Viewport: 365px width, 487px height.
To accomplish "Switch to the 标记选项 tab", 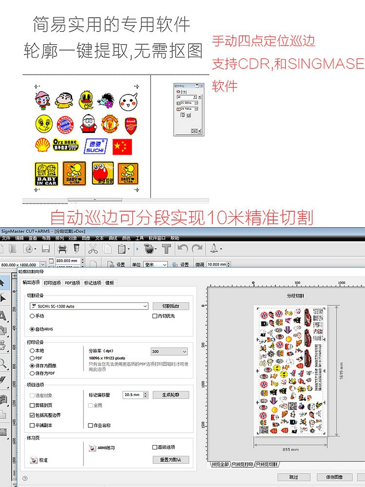I will pyautogui.click(x=93, y=283).
